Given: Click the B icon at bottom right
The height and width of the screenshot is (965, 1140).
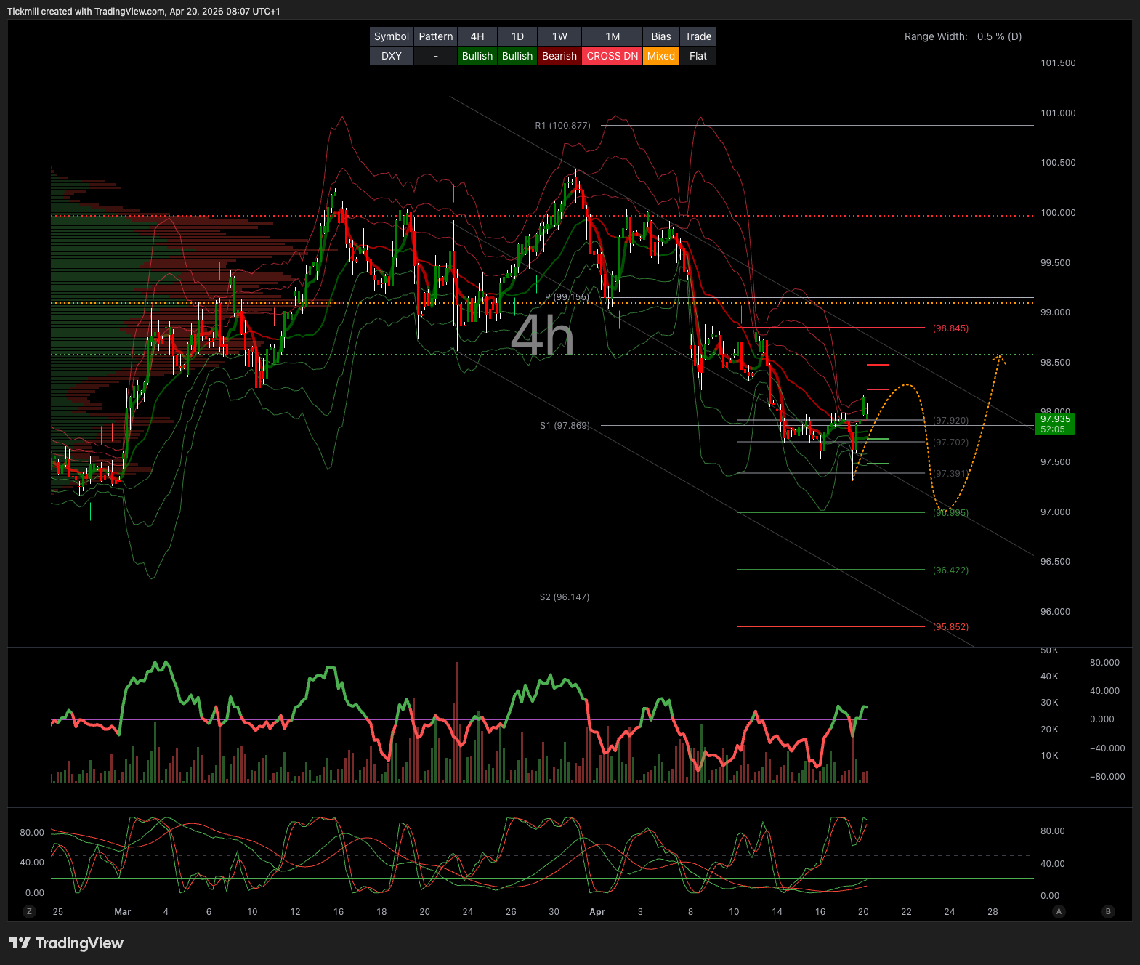Looking at the screenshot, I should (x=1108, y=911).
